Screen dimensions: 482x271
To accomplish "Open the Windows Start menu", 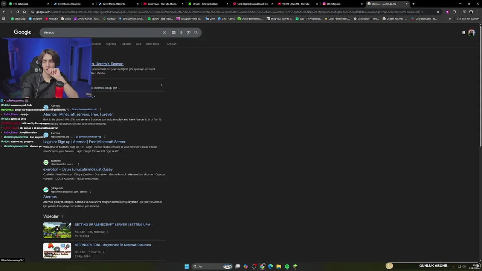I will pyautogui.click(x=187, y=266).
